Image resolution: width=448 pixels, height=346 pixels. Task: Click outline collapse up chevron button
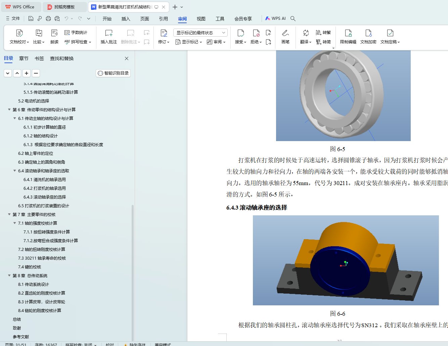click(17, 73)
